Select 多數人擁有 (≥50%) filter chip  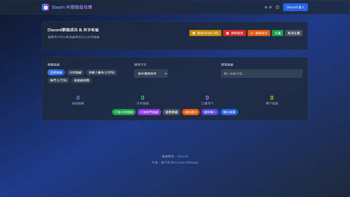(102, 72)
